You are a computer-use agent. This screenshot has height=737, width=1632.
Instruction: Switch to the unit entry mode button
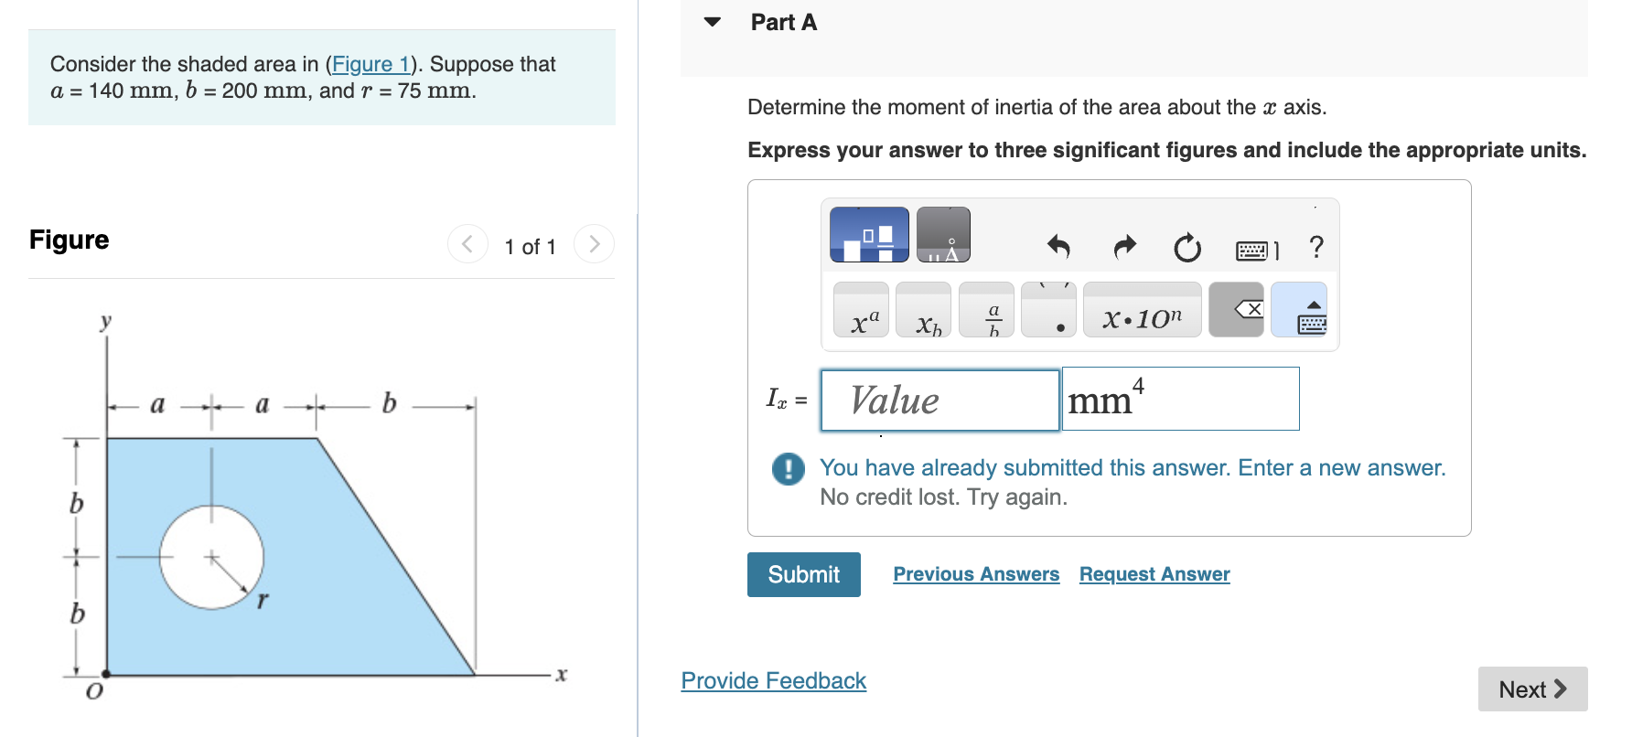pyautogui.click(x=942, y=234)
